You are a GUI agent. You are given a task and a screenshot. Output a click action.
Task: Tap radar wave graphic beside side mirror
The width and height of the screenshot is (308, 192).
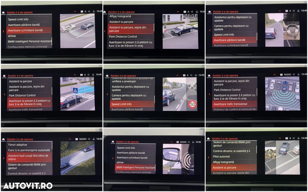pyautogui.click(x=187, y=160)
